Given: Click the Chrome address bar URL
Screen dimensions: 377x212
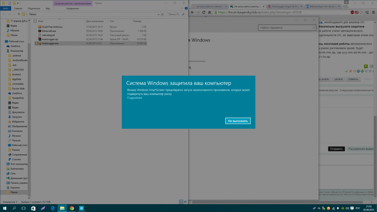Looking at the screenshot, I should click(x=259, y=12).
